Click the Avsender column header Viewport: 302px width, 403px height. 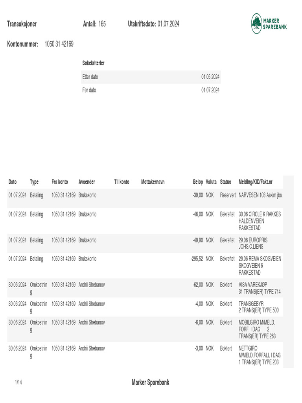[x=87, y=182]
